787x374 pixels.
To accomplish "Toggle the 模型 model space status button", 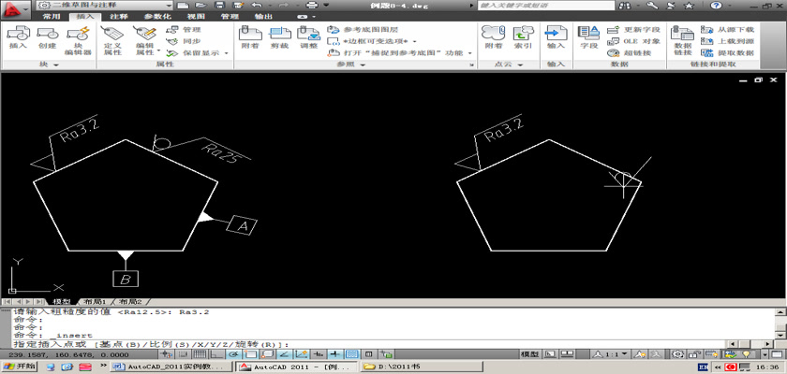I will tap(530, 354).
